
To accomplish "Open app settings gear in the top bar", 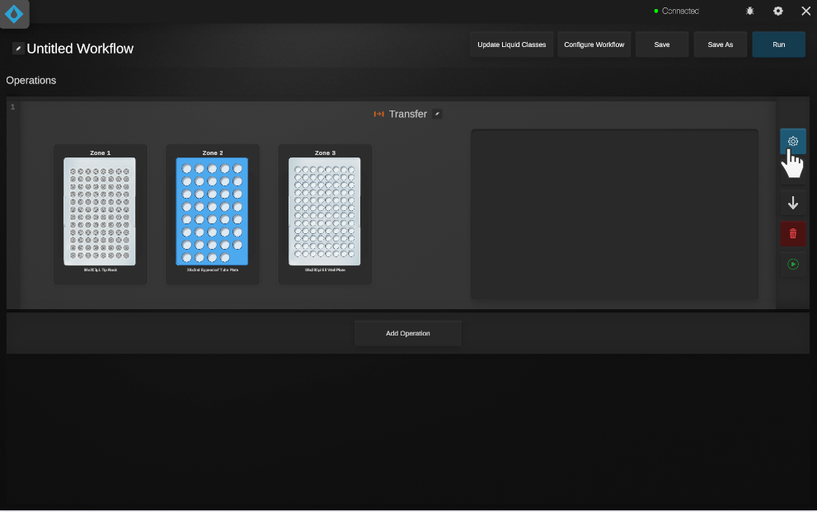I will pyautogui.click(x=778, y=11).
